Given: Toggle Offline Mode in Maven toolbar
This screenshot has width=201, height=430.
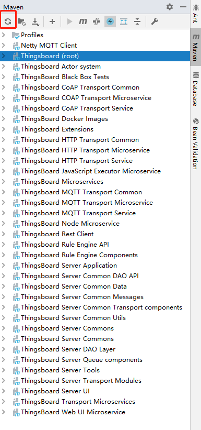Looking at the screenshot, I should tap(96, 21).
